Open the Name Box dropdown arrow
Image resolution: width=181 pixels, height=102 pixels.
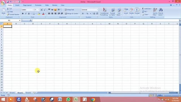point(20,20)
